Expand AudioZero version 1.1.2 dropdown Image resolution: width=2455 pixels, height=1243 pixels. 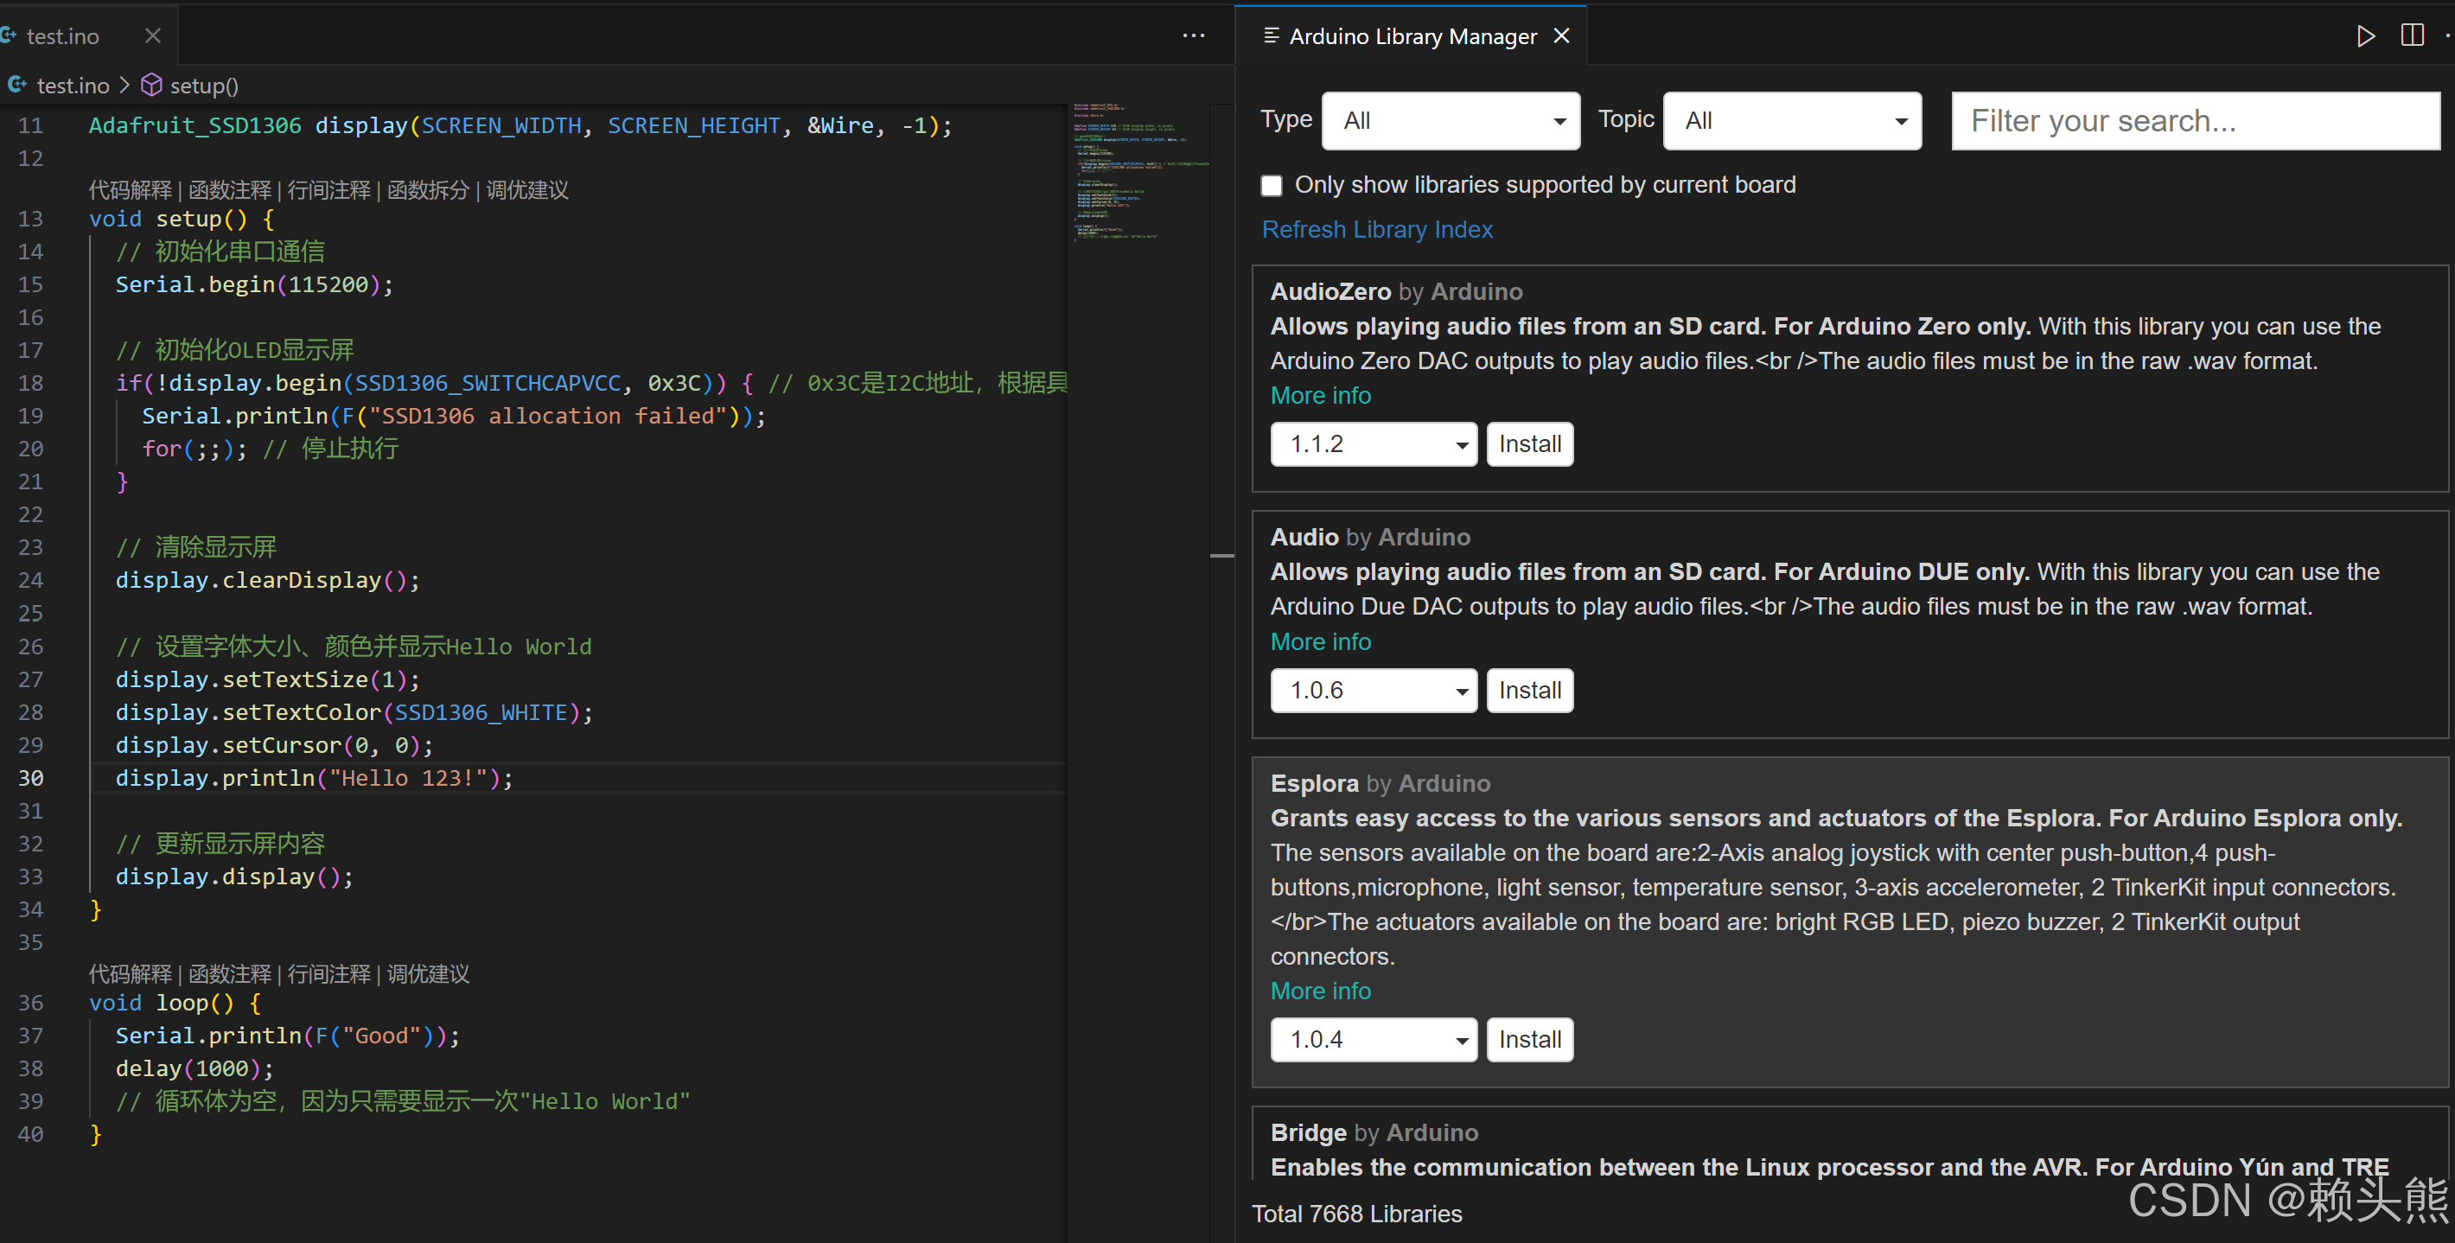(1373, 444)
